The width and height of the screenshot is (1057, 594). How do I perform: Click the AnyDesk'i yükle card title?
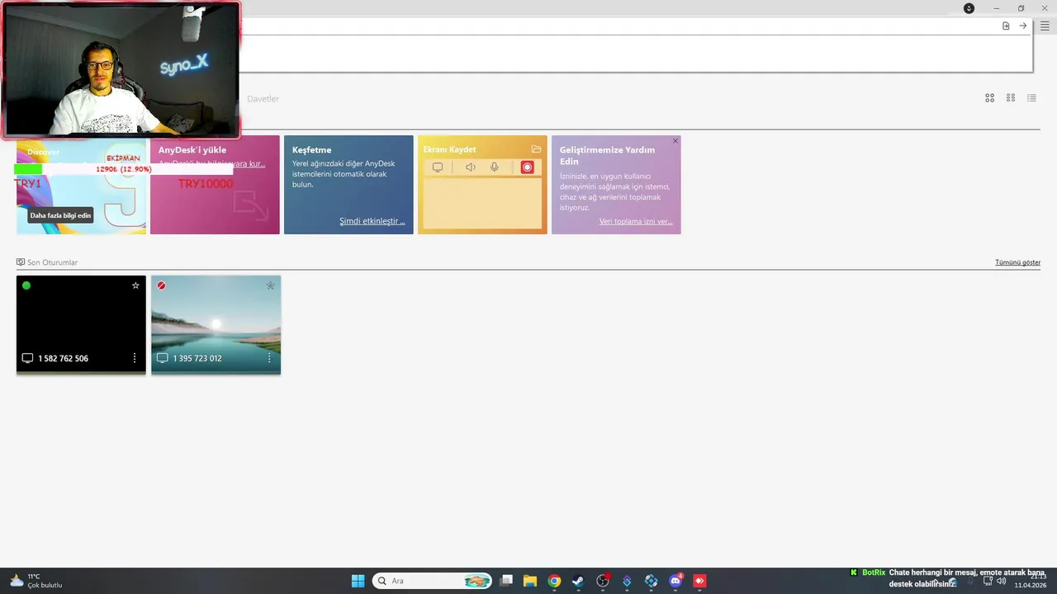(192, 150)
